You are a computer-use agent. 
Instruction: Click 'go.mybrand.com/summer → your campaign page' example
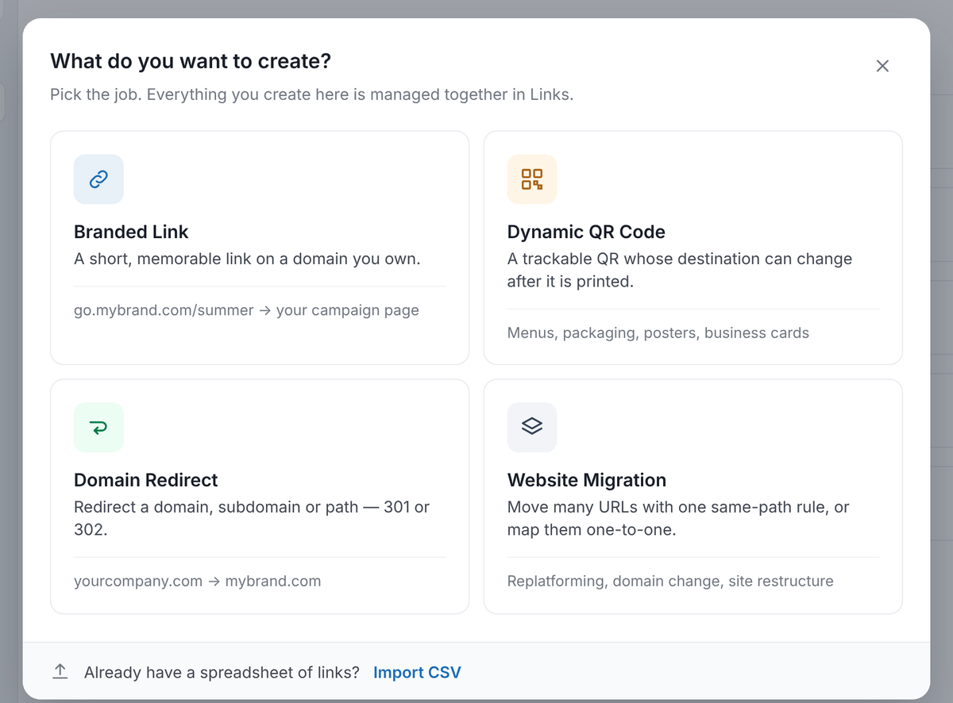coord(246,310)
